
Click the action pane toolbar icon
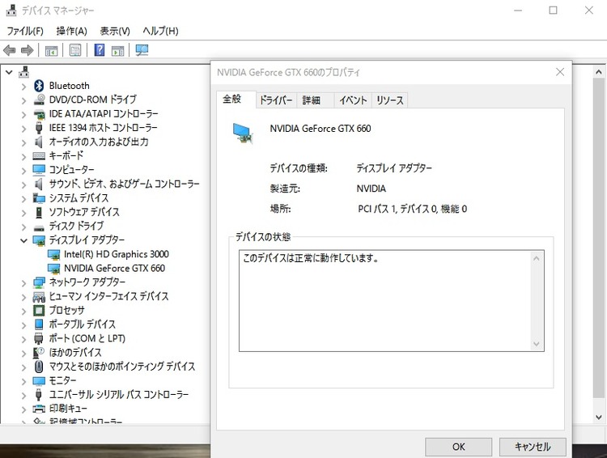(x=117, y=50)
